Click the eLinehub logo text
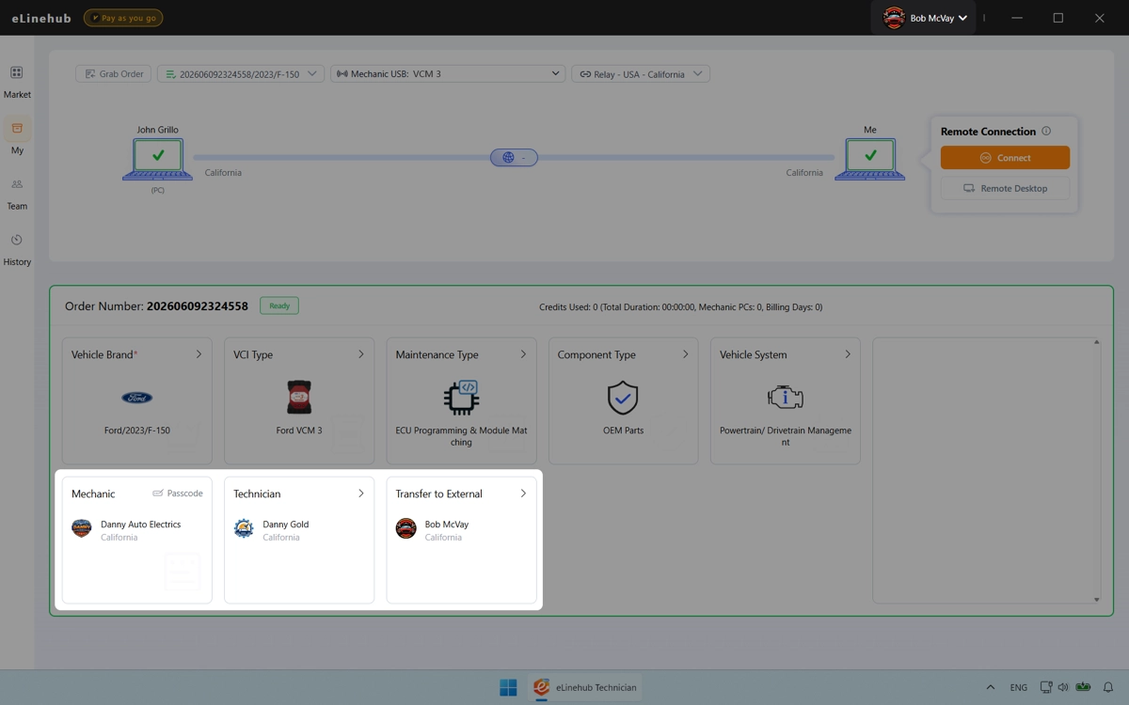This screenshot has height=705, width=1129. (40, 18)
